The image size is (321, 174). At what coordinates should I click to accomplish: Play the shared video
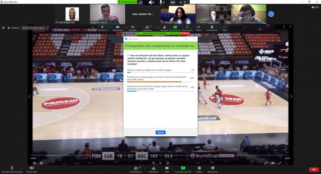point(160,163)
